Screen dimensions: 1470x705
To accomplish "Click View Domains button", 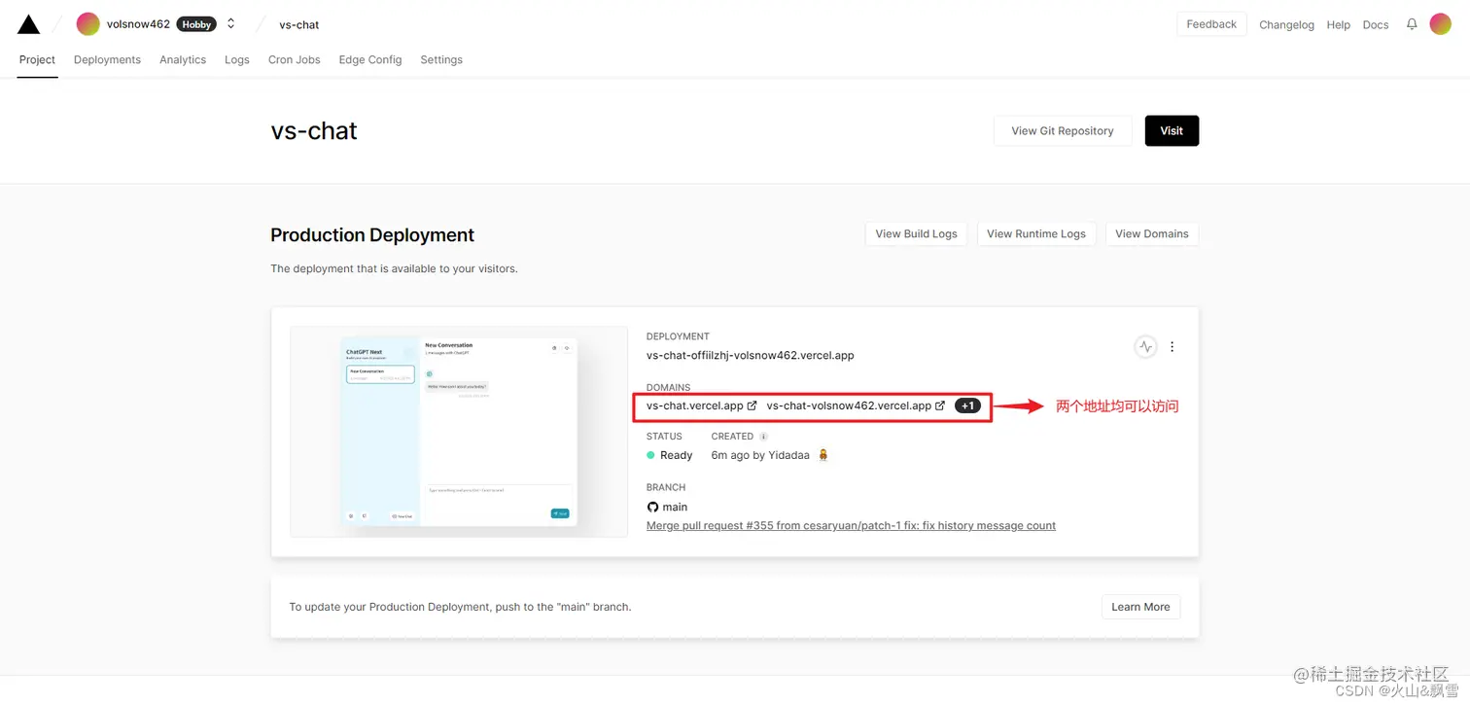I will [x=1152, y=233].
